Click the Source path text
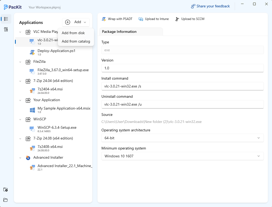The image size is (272, 207). click(151, 122)
